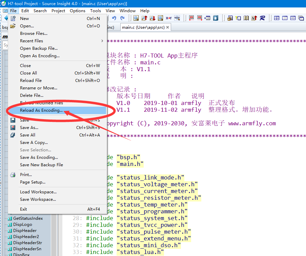This screenshot has width=306, height=256.
Task: Click the Browse Project Symbols book icon
Action: pos(246,18)
